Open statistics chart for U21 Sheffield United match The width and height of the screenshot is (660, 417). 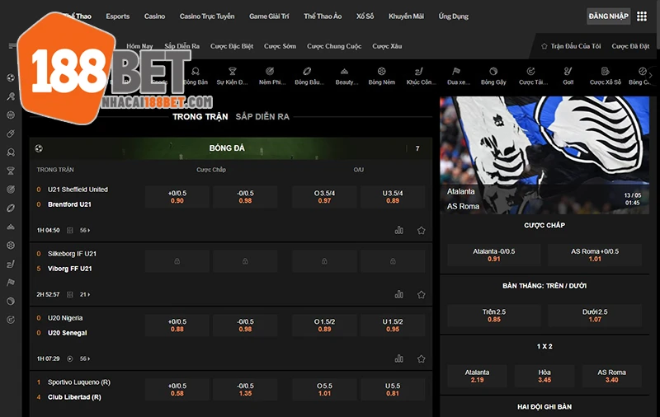(398, 230)
